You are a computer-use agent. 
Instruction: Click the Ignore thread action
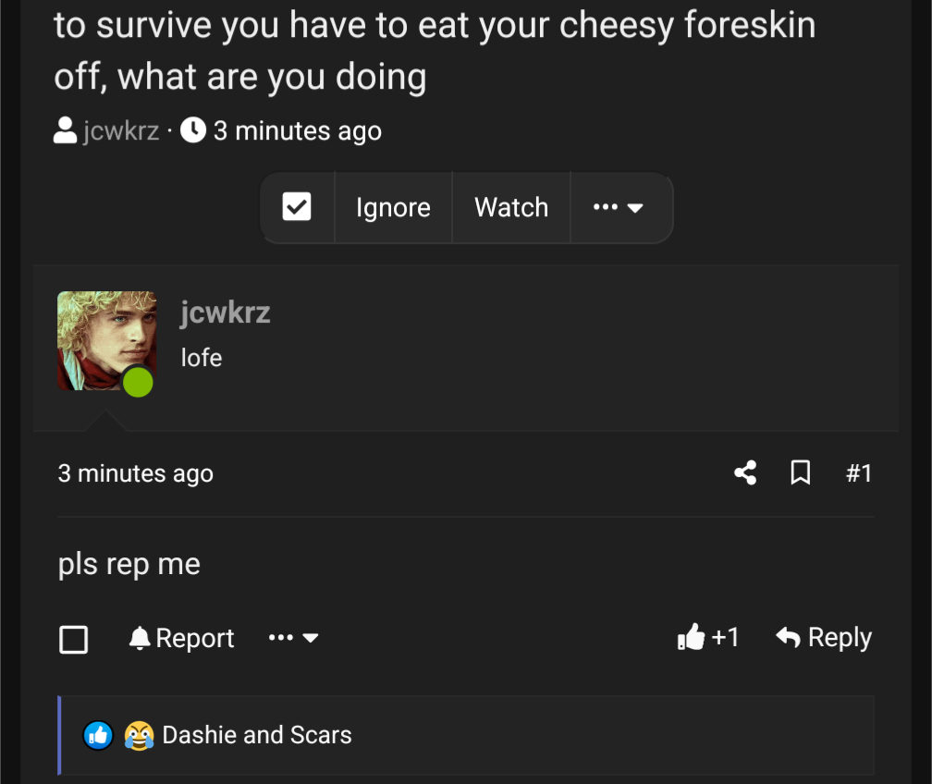pos(392,207)
